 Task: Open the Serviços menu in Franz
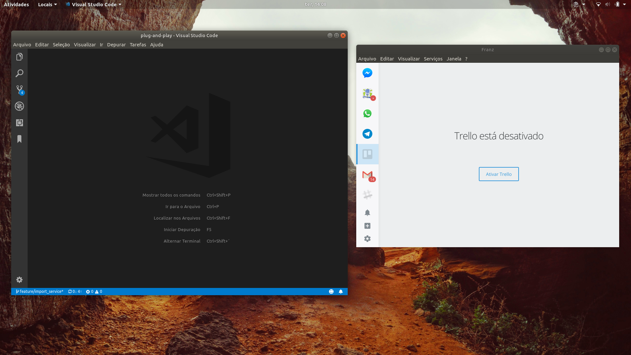pyautogui.click(x=433, y=59)
